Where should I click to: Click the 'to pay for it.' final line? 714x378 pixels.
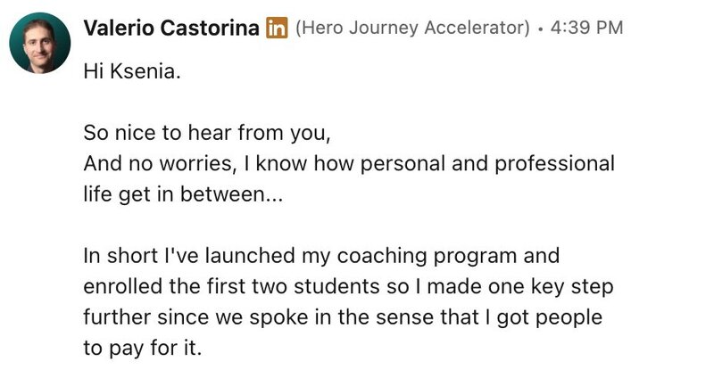point(142,348)
